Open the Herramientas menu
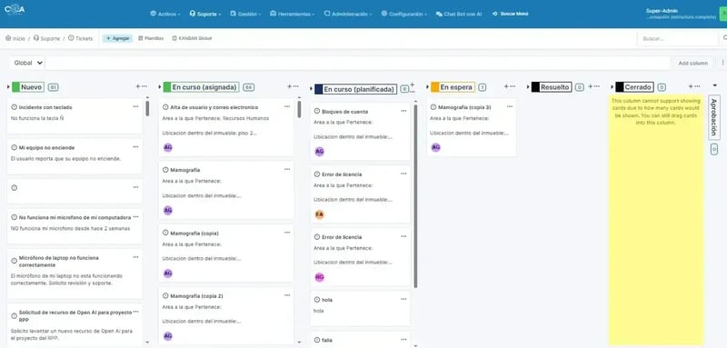727x348 pixels. (292, 15)
